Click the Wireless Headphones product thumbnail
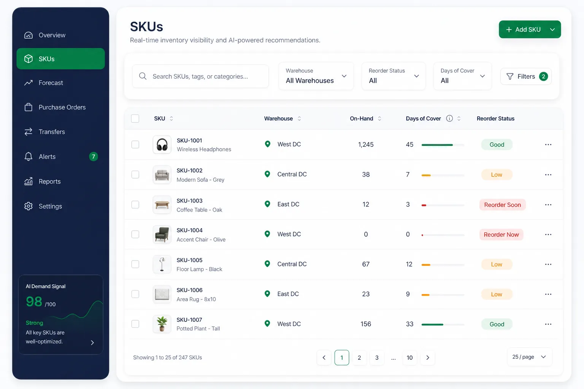Viewport: 584px width, 389px height. tap(162, 145)
